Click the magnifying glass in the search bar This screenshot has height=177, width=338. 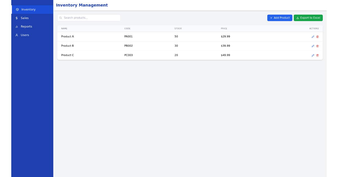61,18
